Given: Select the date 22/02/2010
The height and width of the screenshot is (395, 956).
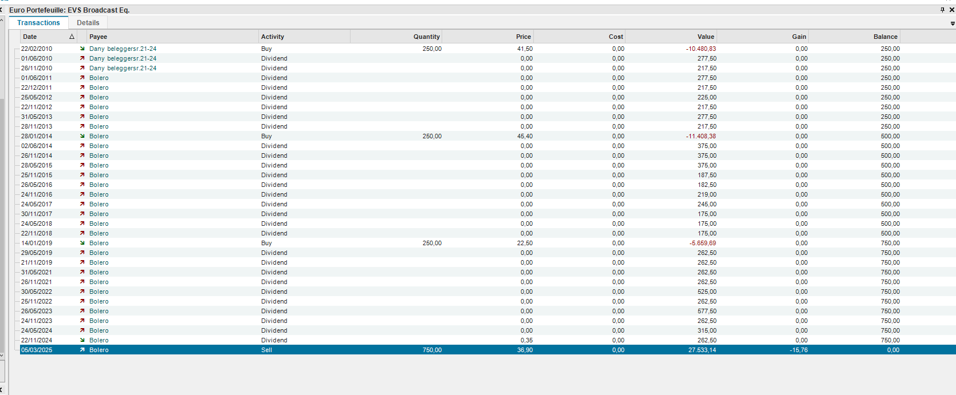Looking at the screenshot, I should [x=37, y=49].
